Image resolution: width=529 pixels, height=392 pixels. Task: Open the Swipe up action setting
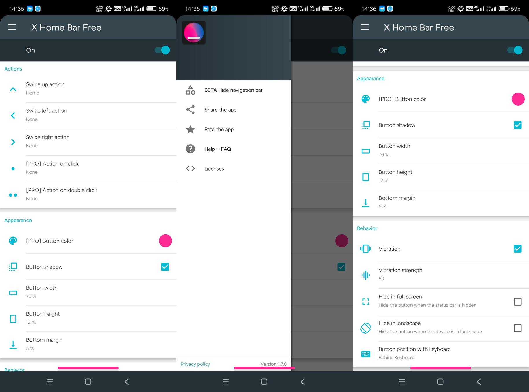pos(88,89)
